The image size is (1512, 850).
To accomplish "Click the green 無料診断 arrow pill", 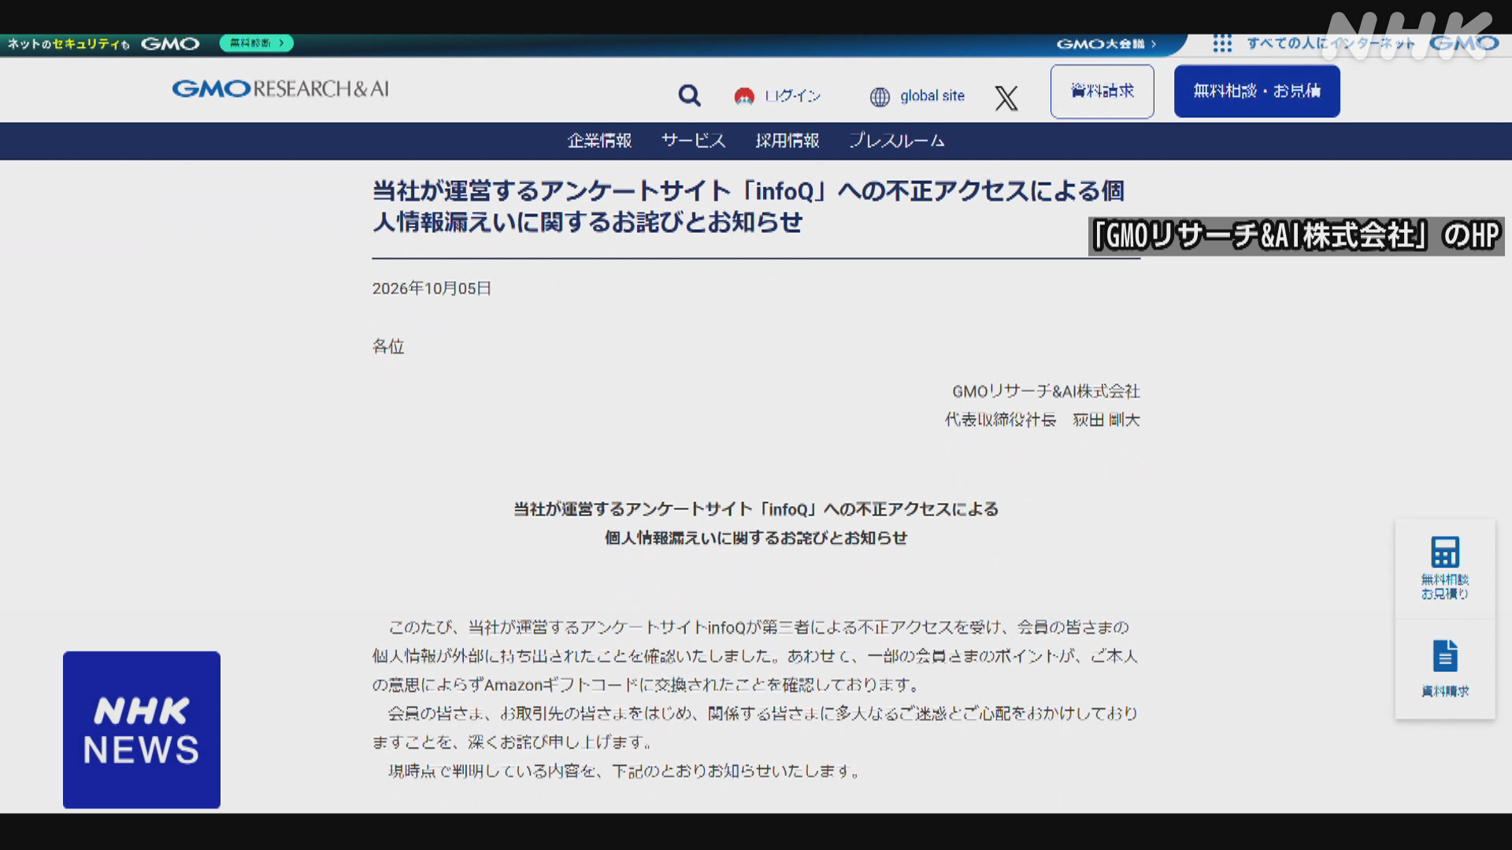I will [257, 43].
